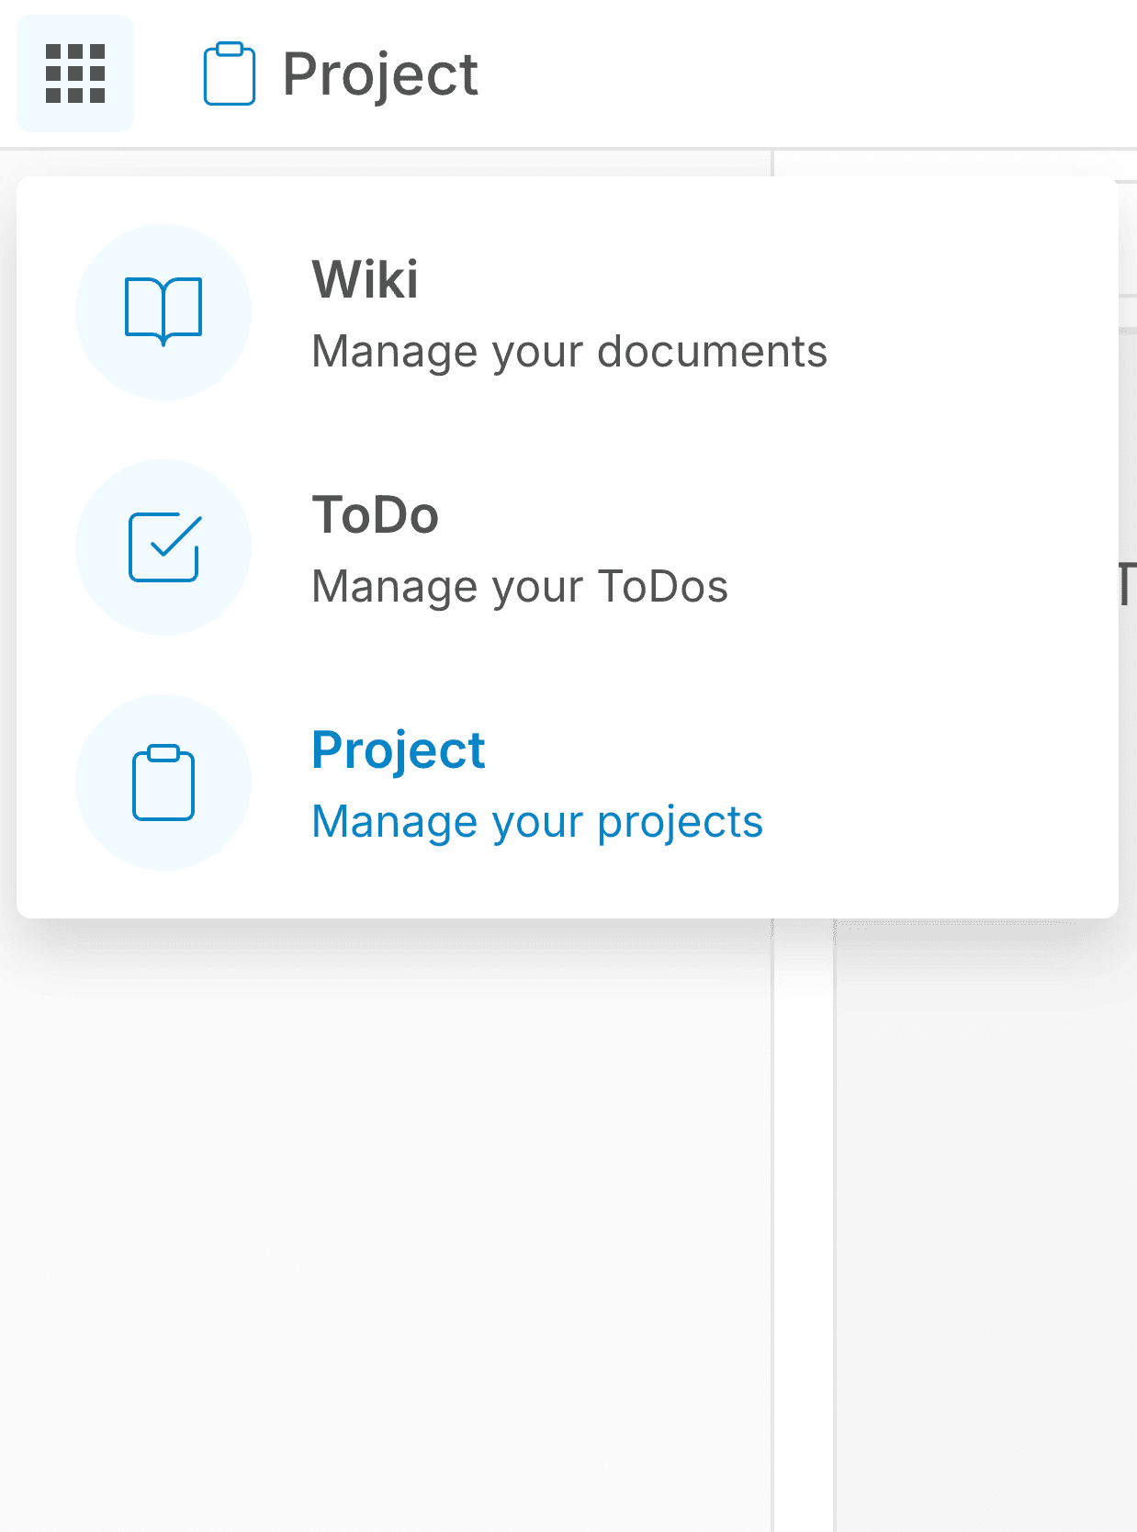Viewport: 1137px width, 1532px height.
Task: Select the highlighted Project menu item
Action: click(x=398, y=749)
